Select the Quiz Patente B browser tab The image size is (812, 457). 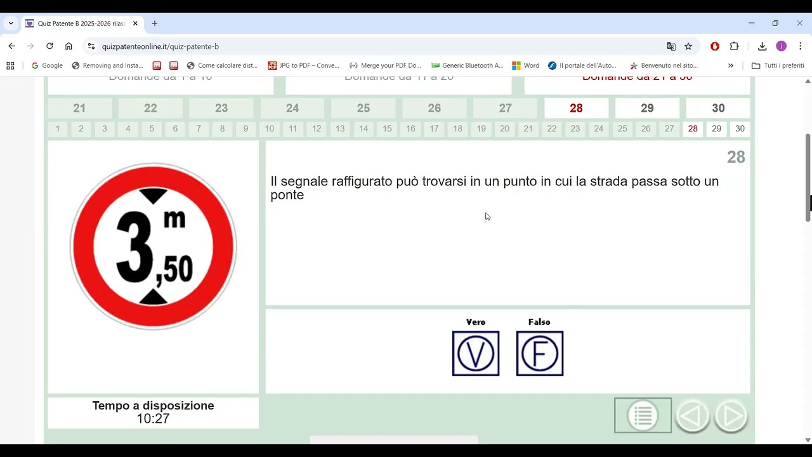[x=82, y=23]
